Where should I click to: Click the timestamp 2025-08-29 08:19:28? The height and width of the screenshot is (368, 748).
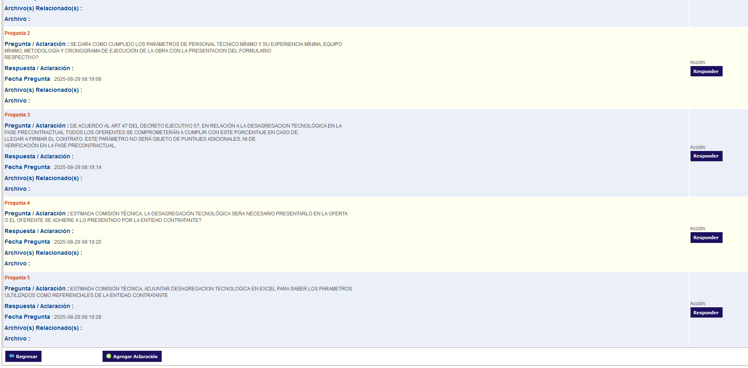(x=78, y=317)
